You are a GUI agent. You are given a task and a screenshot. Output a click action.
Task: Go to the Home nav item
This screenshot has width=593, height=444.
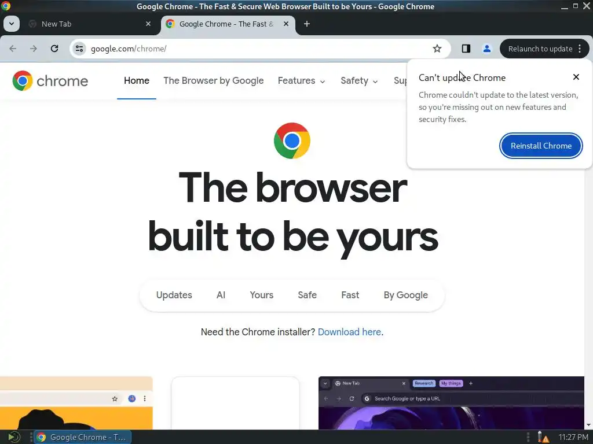(x=137, y=81)
